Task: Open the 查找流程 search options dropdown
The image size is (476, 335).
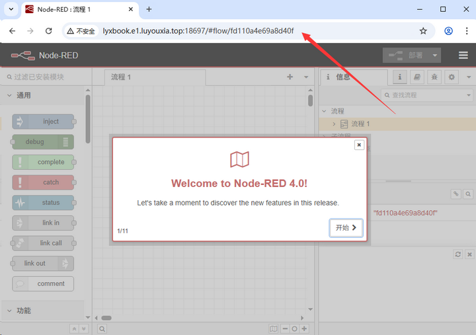Action: click(x=469, y=95)
